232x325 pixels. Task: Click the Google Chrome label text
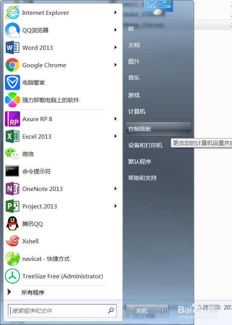(x=44, y=65)
